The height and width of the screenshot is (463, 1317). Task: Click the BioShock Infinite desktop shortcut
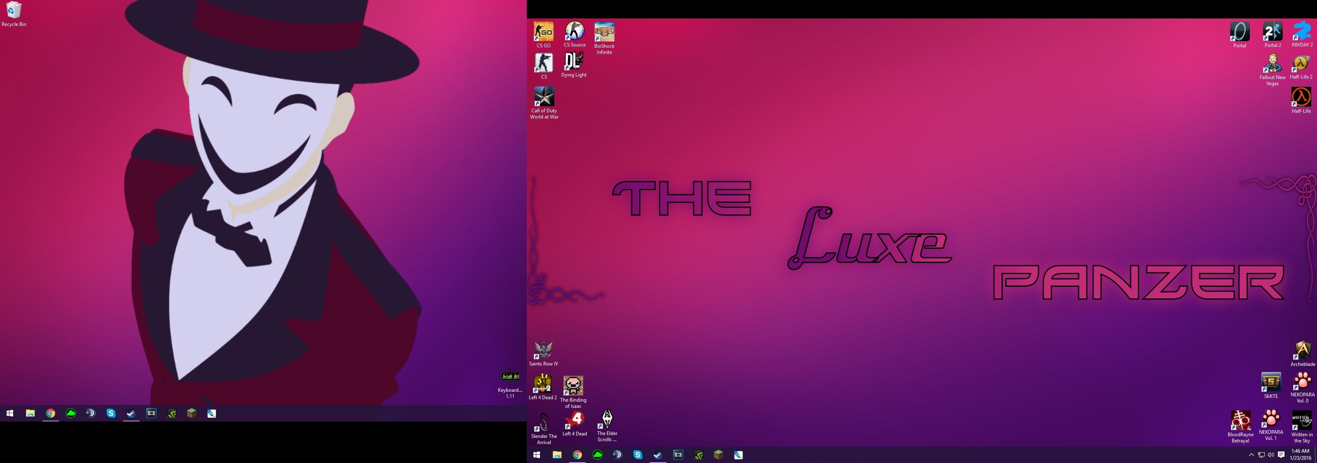point(604,38)
